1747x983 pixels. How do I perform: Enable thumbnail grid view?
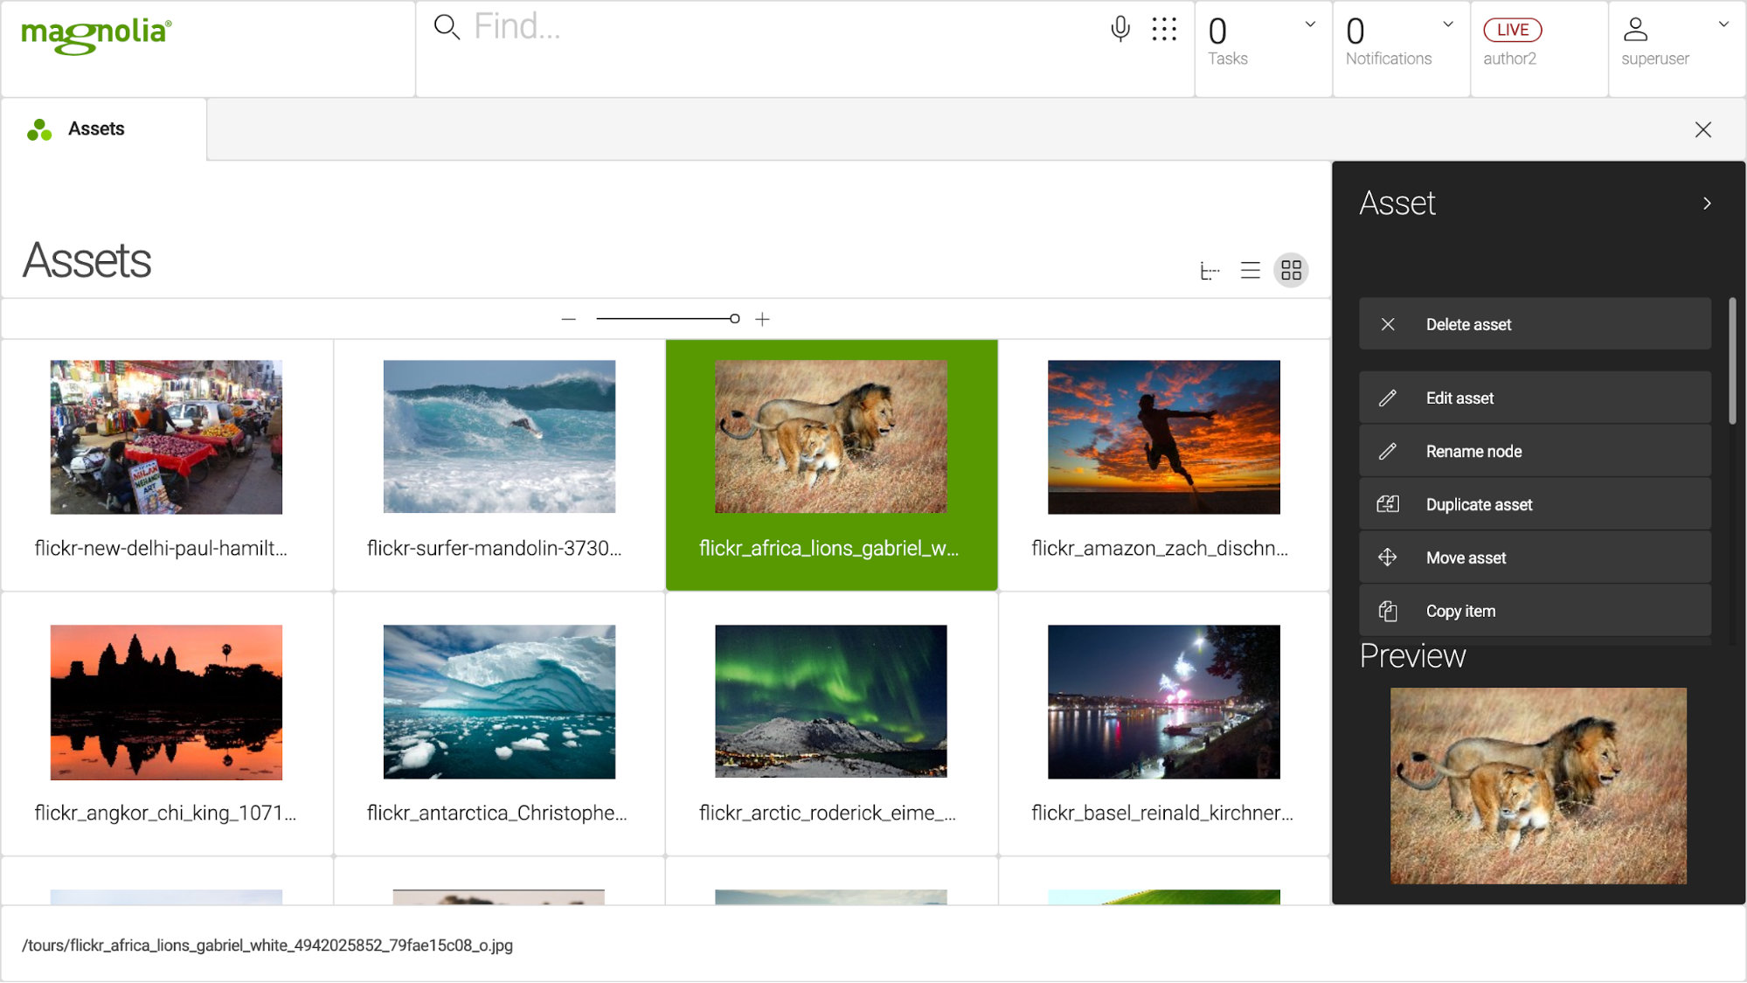1291,271
